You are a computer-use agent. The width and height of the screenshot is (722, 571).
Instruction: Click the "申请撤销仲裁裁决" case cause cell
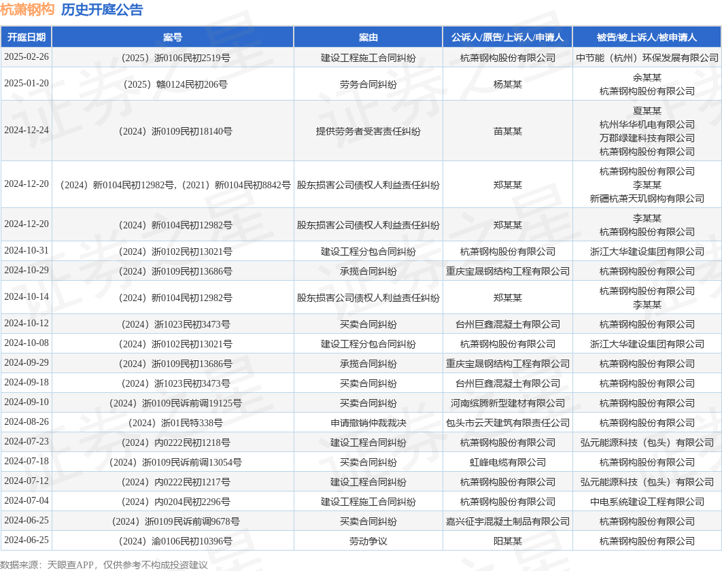(368, 423)
